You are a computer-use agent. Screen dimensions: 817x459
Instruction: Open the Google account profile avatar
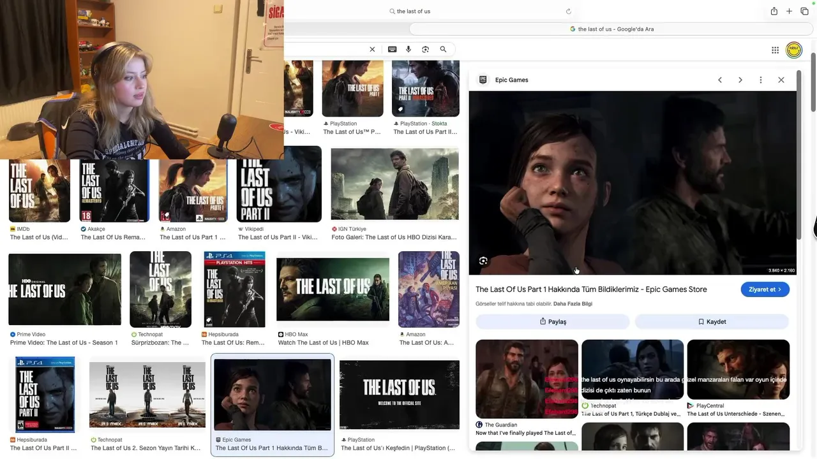[x=794, y=50]
